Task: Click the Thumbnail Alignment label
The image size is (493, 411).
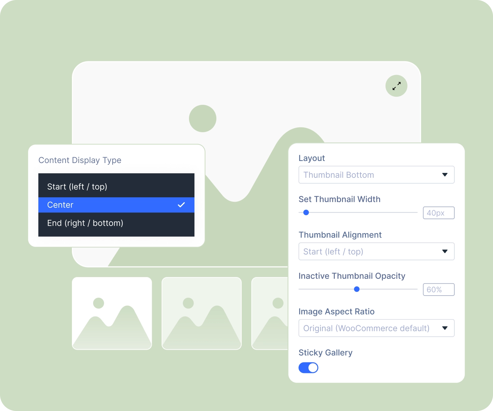Action: [x=340, y=235]
